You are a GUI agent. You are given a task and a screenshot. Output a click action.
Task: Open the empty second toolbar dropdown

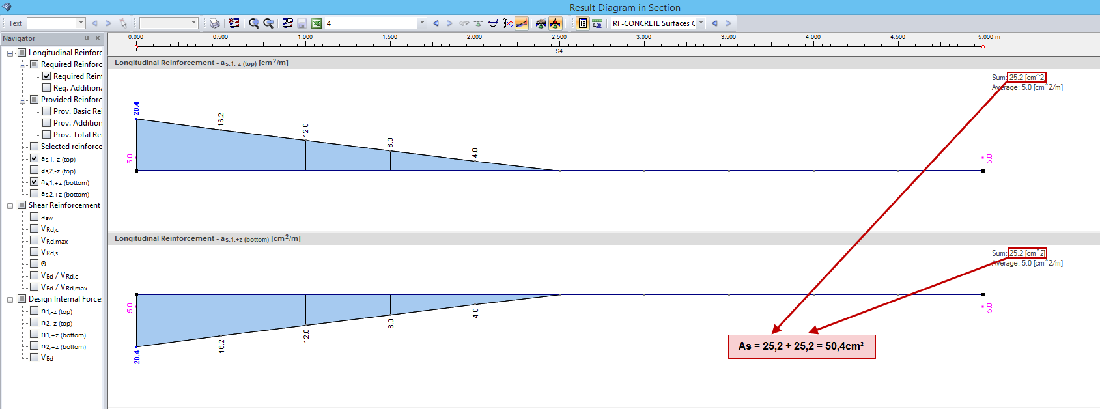(193, 23)
